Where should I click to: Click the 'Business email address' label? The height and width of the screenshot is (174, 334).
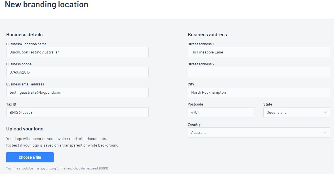[x=25, y=84]
